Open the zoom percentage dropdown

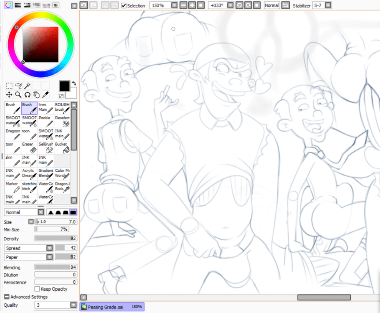[173, 5]
